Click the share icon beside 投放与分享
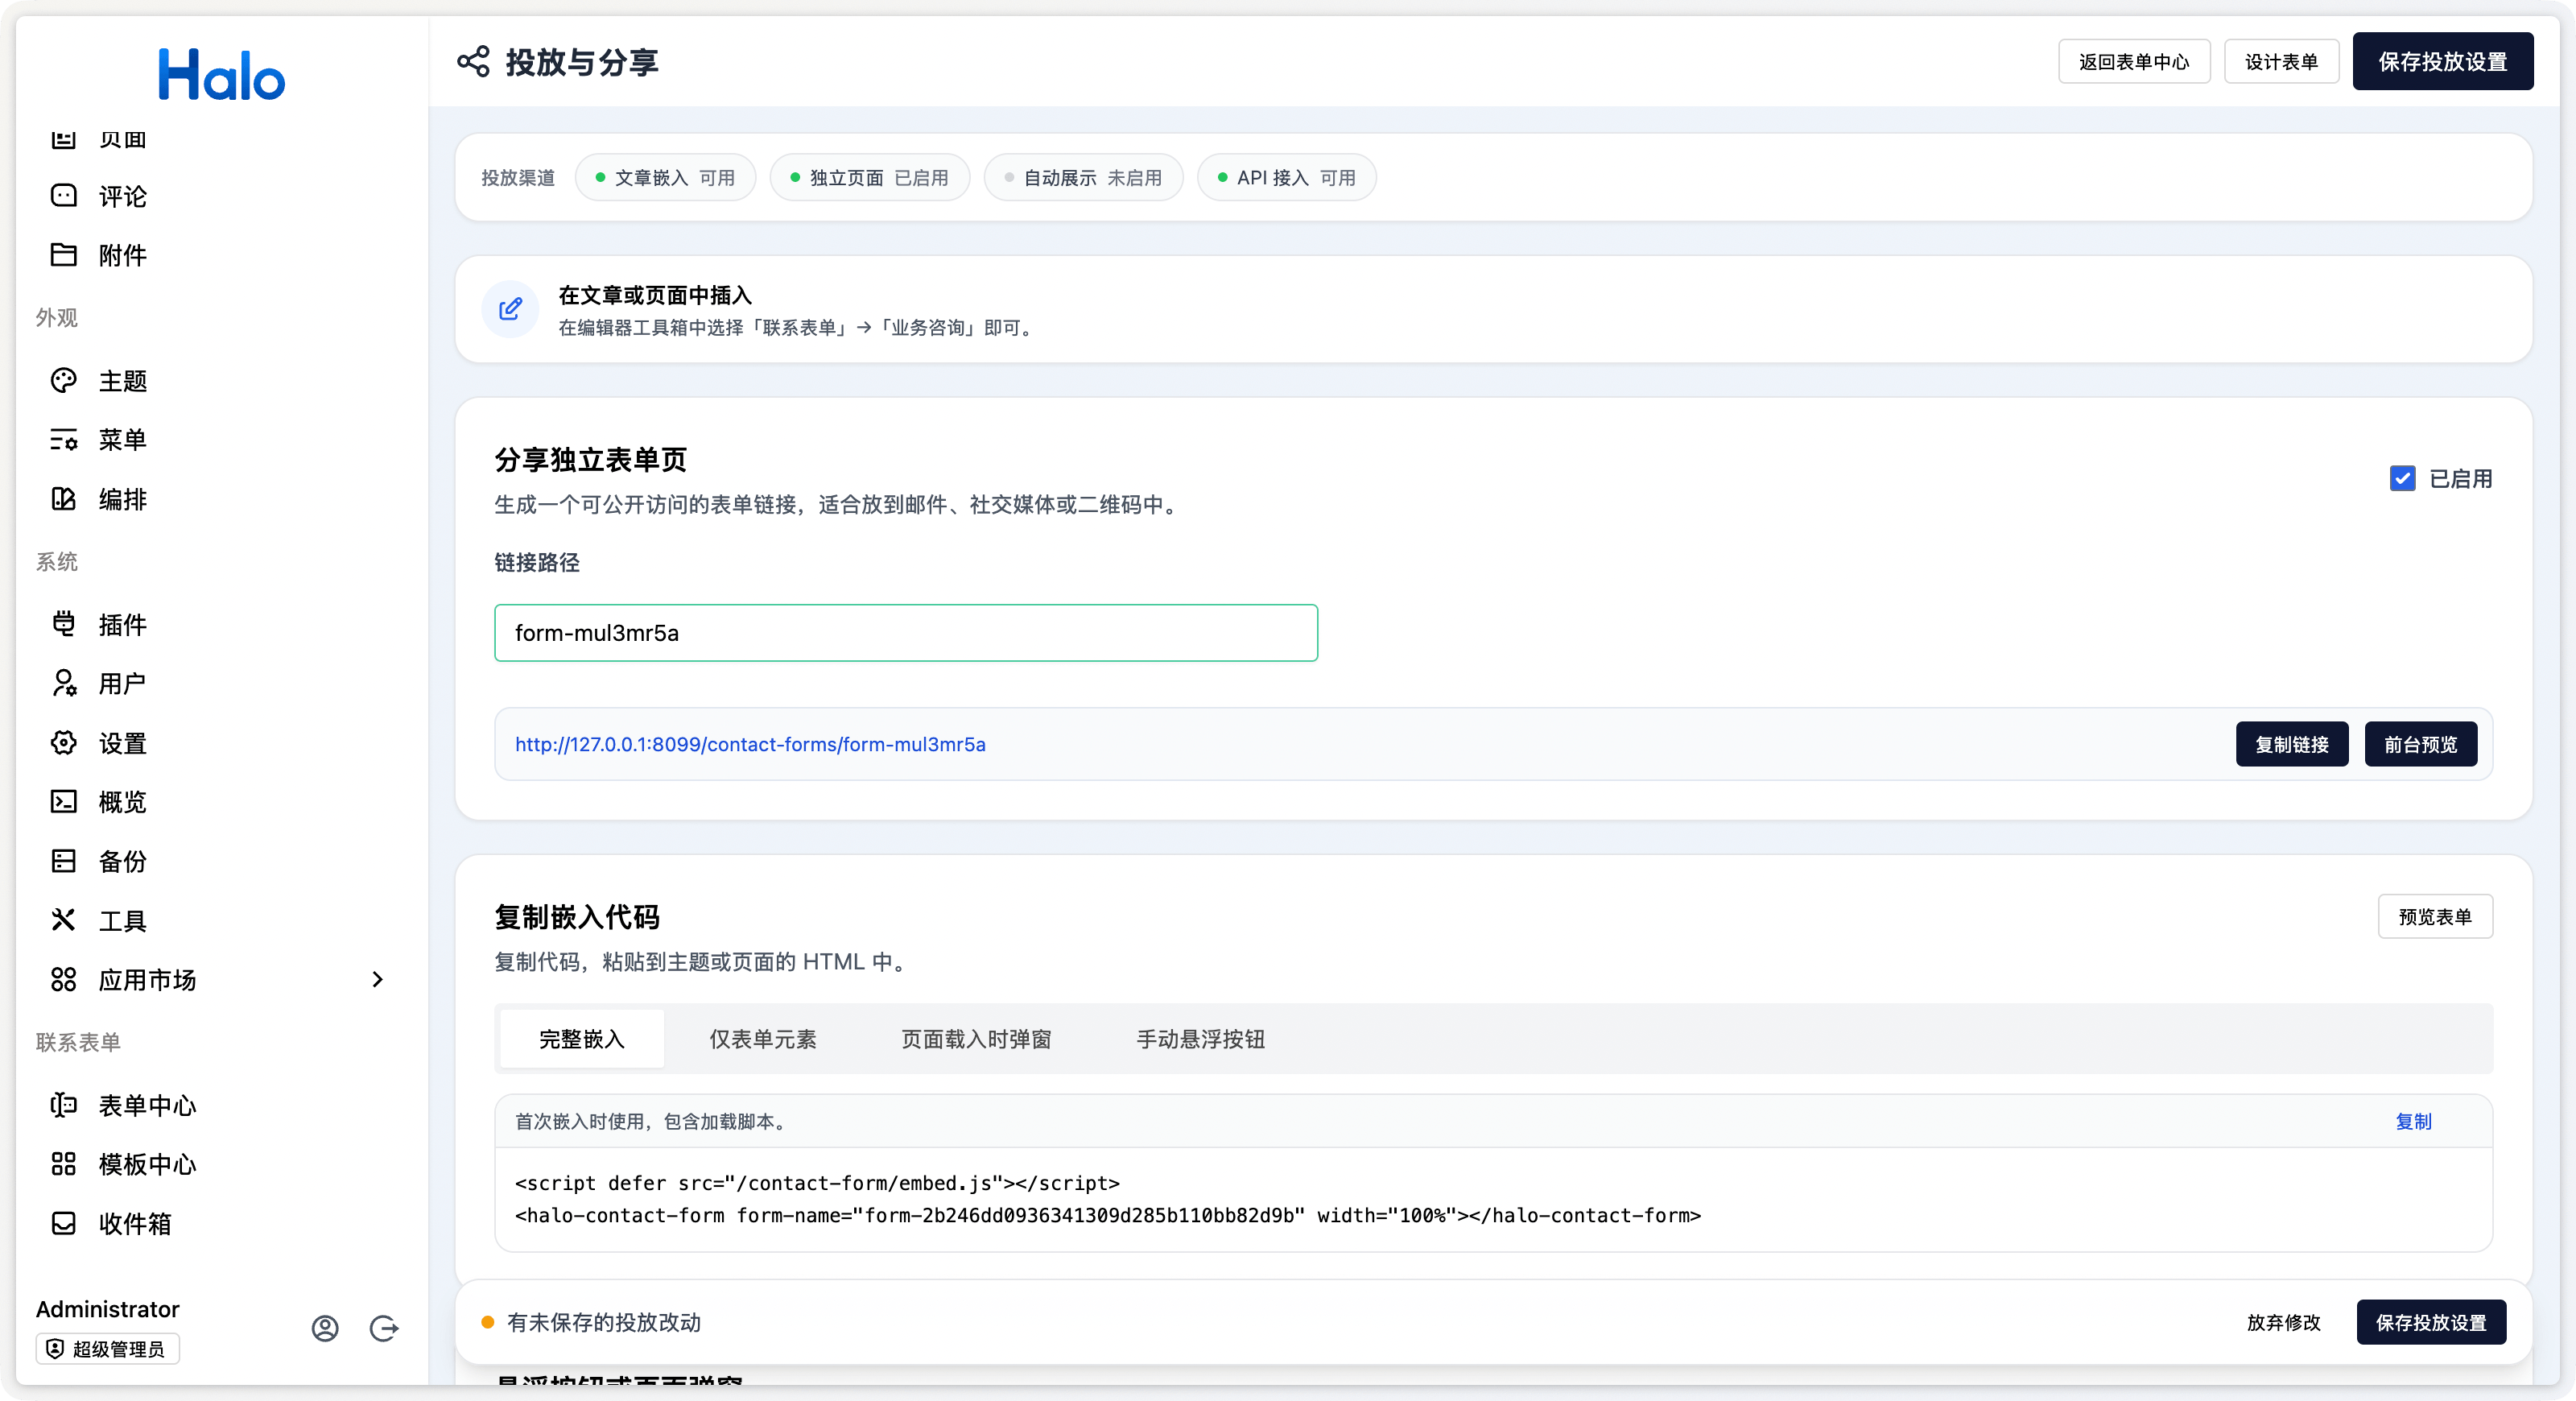 [x=473, y=62]
